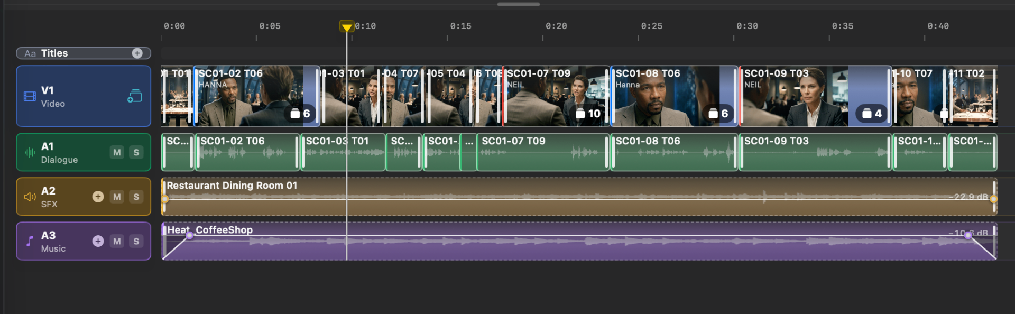Click the plus icon on Titles track
1015x314 pixels.
click(137, 53)
